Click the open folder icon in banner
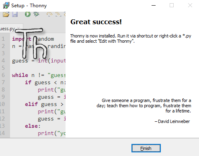 coord(6,15)
